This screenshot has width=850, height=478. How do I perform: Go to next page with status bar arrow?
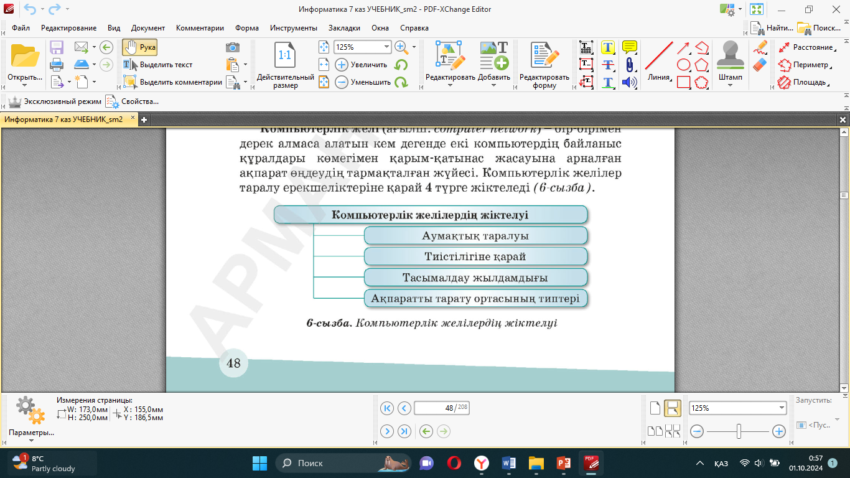387,431
